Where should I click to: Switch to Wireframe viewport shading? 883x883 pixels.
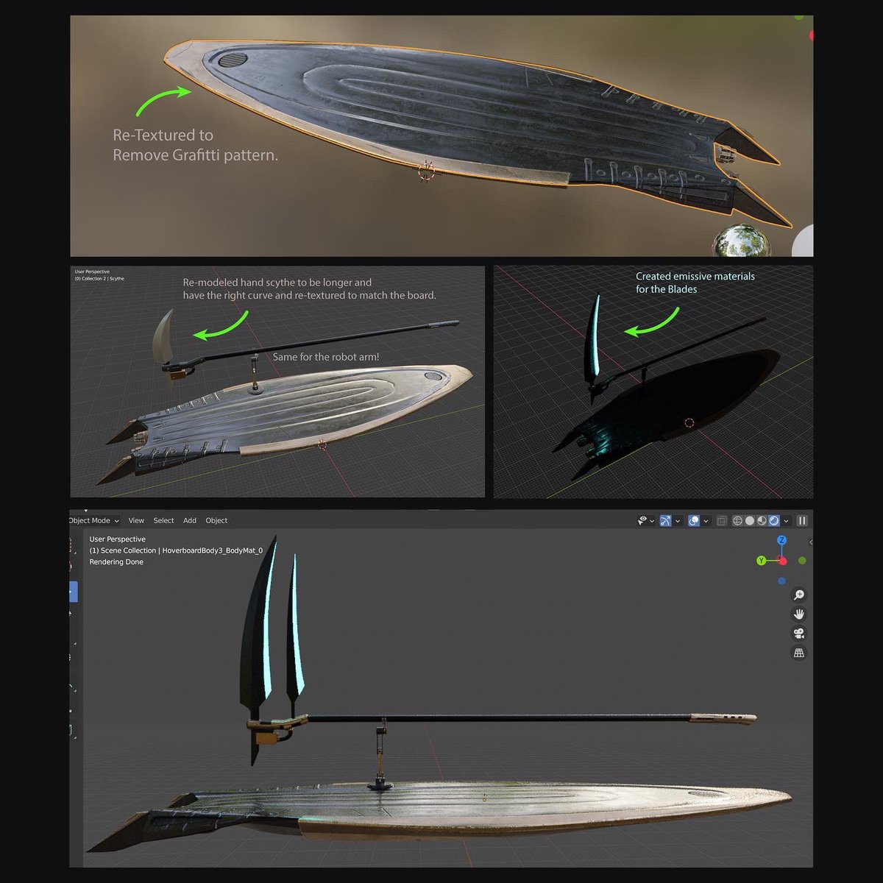click(737, 520)
